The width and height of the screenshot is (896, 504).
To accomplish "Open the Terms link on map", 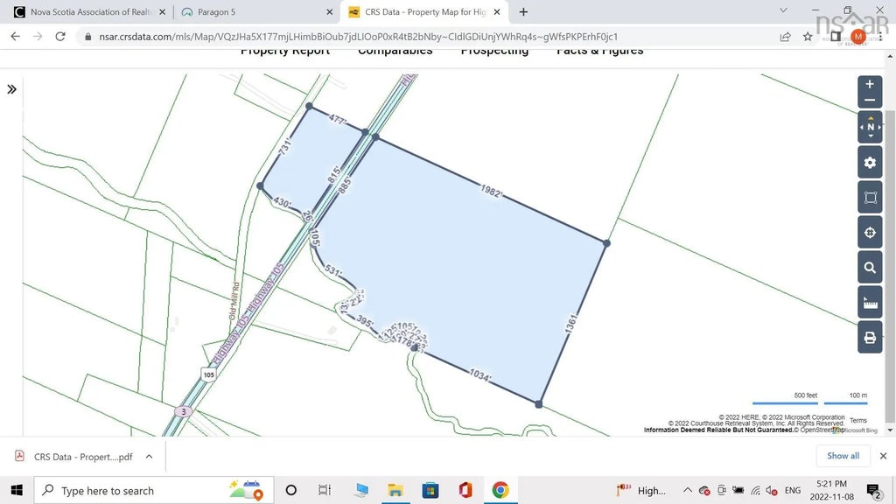I will (857, 421).
